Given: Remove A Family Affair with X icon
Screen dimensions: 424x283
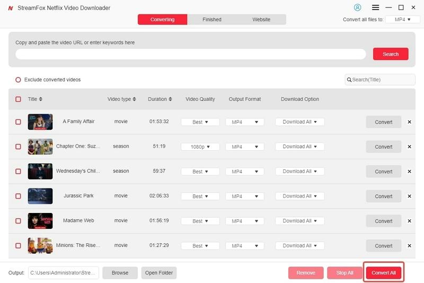Looking at the screenshot, I should tap(409, 122).
